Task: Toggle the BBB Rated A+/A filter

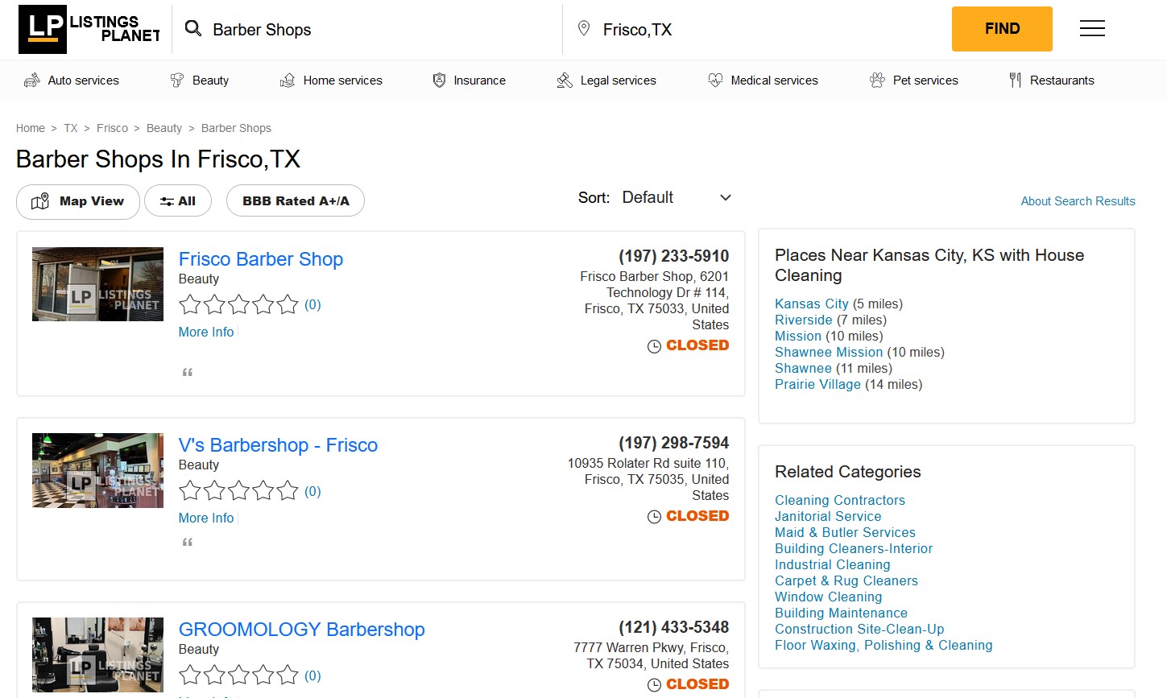Action: point(296,201)
